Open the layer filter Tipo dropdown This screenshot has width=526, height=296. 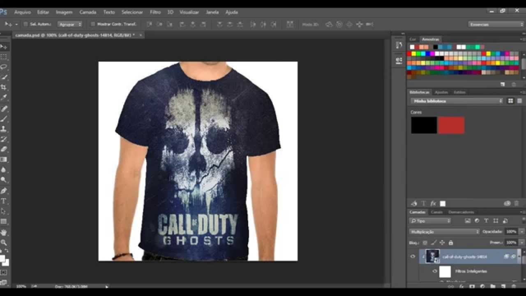[x=430, y=221]
